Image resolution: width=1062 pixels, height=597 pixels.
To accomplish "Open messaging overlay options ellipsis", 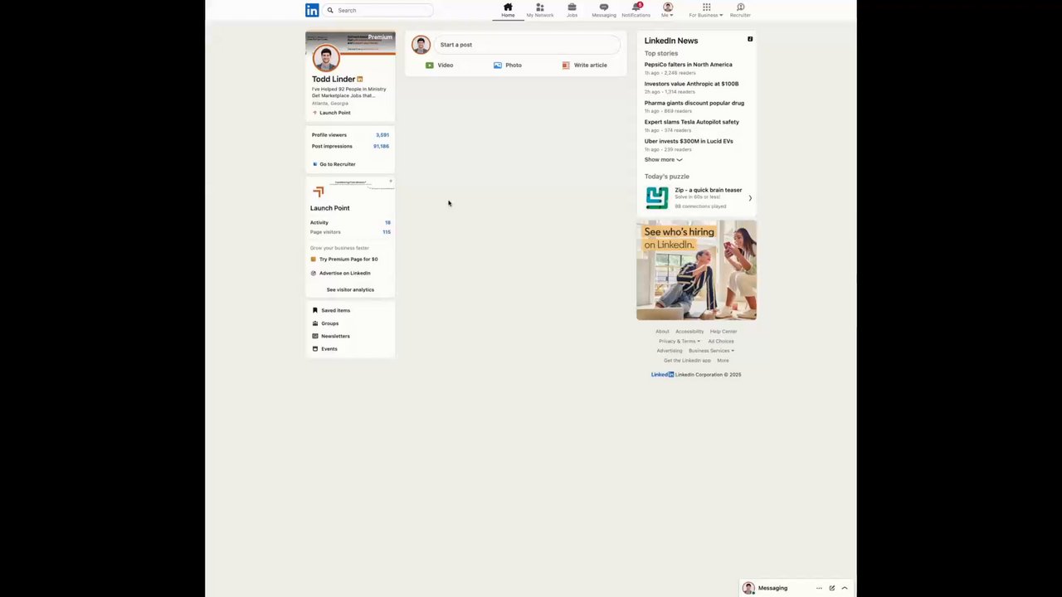I will click(x=819, y=588).
